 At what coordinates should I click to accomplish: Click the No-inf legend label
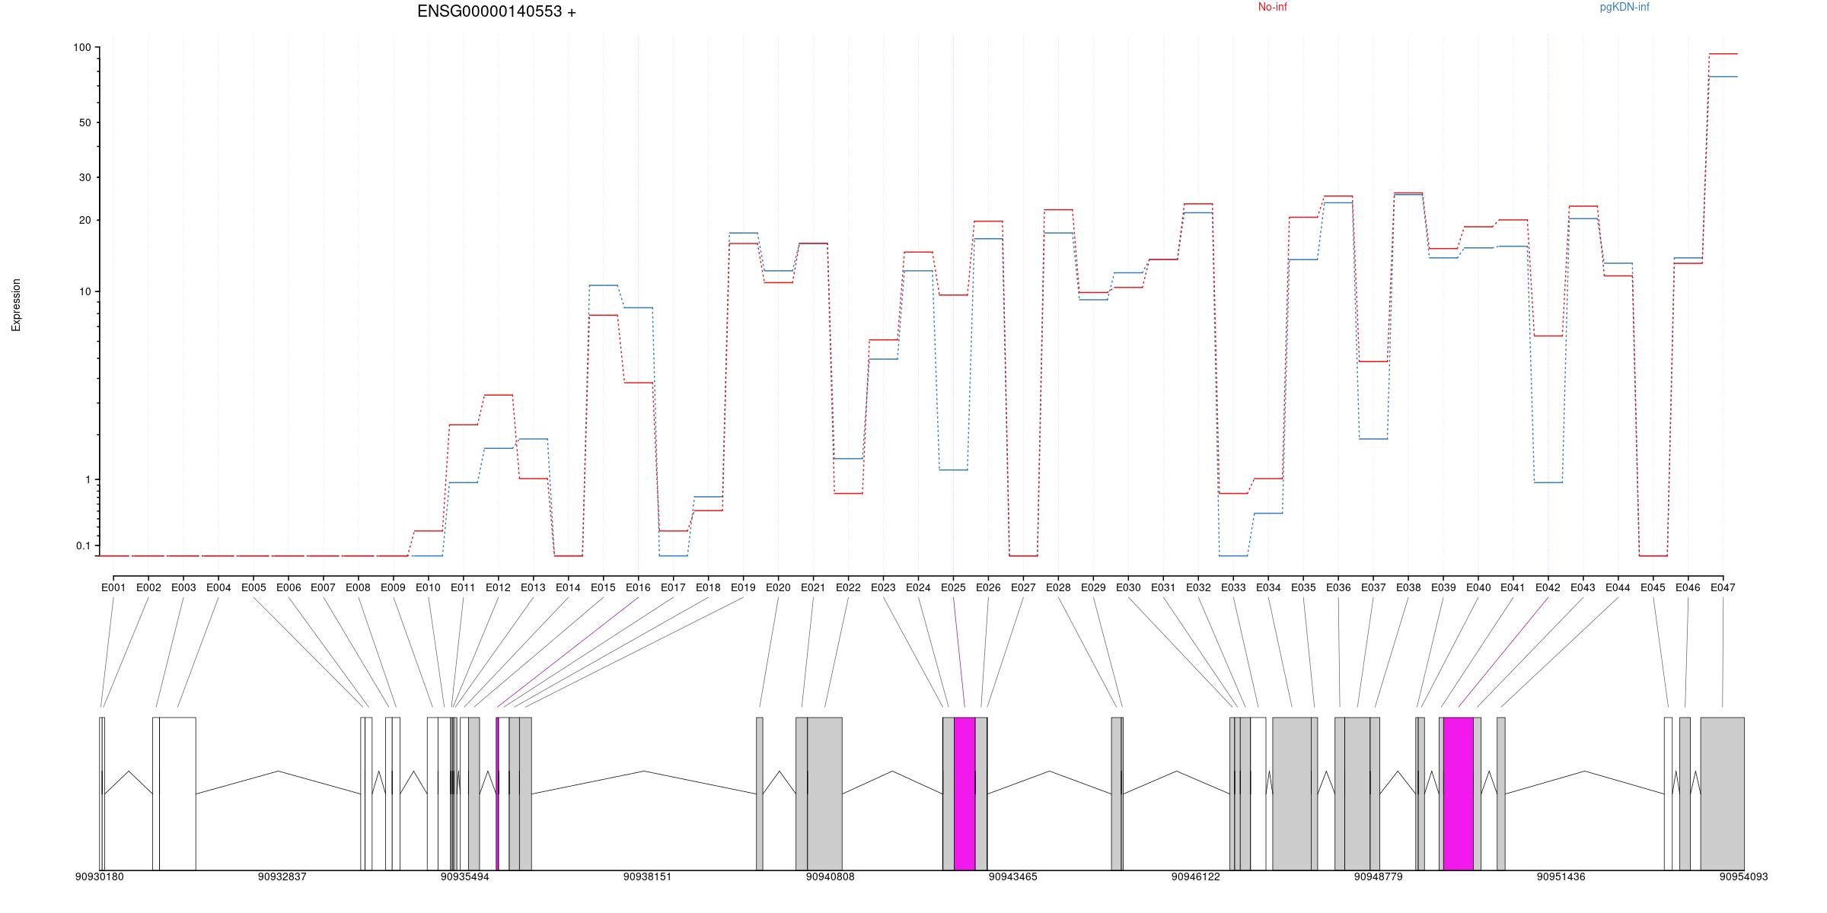coord(1272,8)
